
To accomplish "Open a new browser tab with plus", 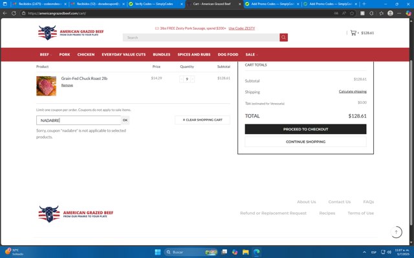I will pos(364,4).
